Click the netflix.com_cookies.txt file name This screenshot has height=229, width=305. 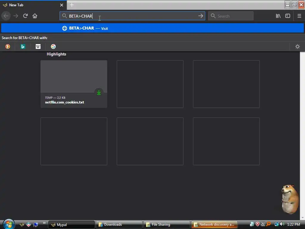coord(65,102)
